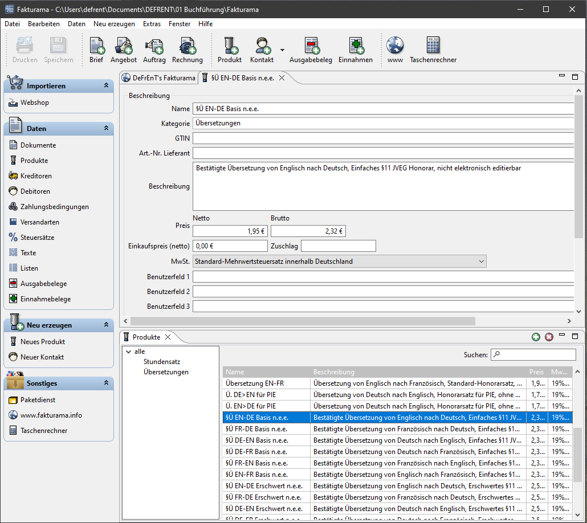Screen dimensions: 587x523
Task: Open the Neu erzeugen menu
Action: (114, 23)
